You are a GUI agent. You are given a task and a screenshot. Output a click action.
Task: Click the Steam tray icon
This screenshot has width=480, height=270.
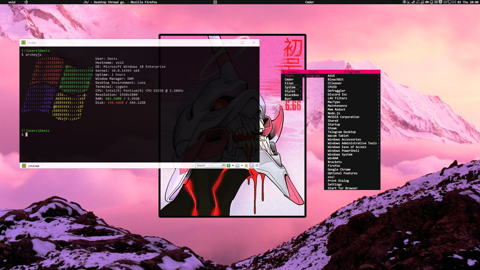coord(413,2)
